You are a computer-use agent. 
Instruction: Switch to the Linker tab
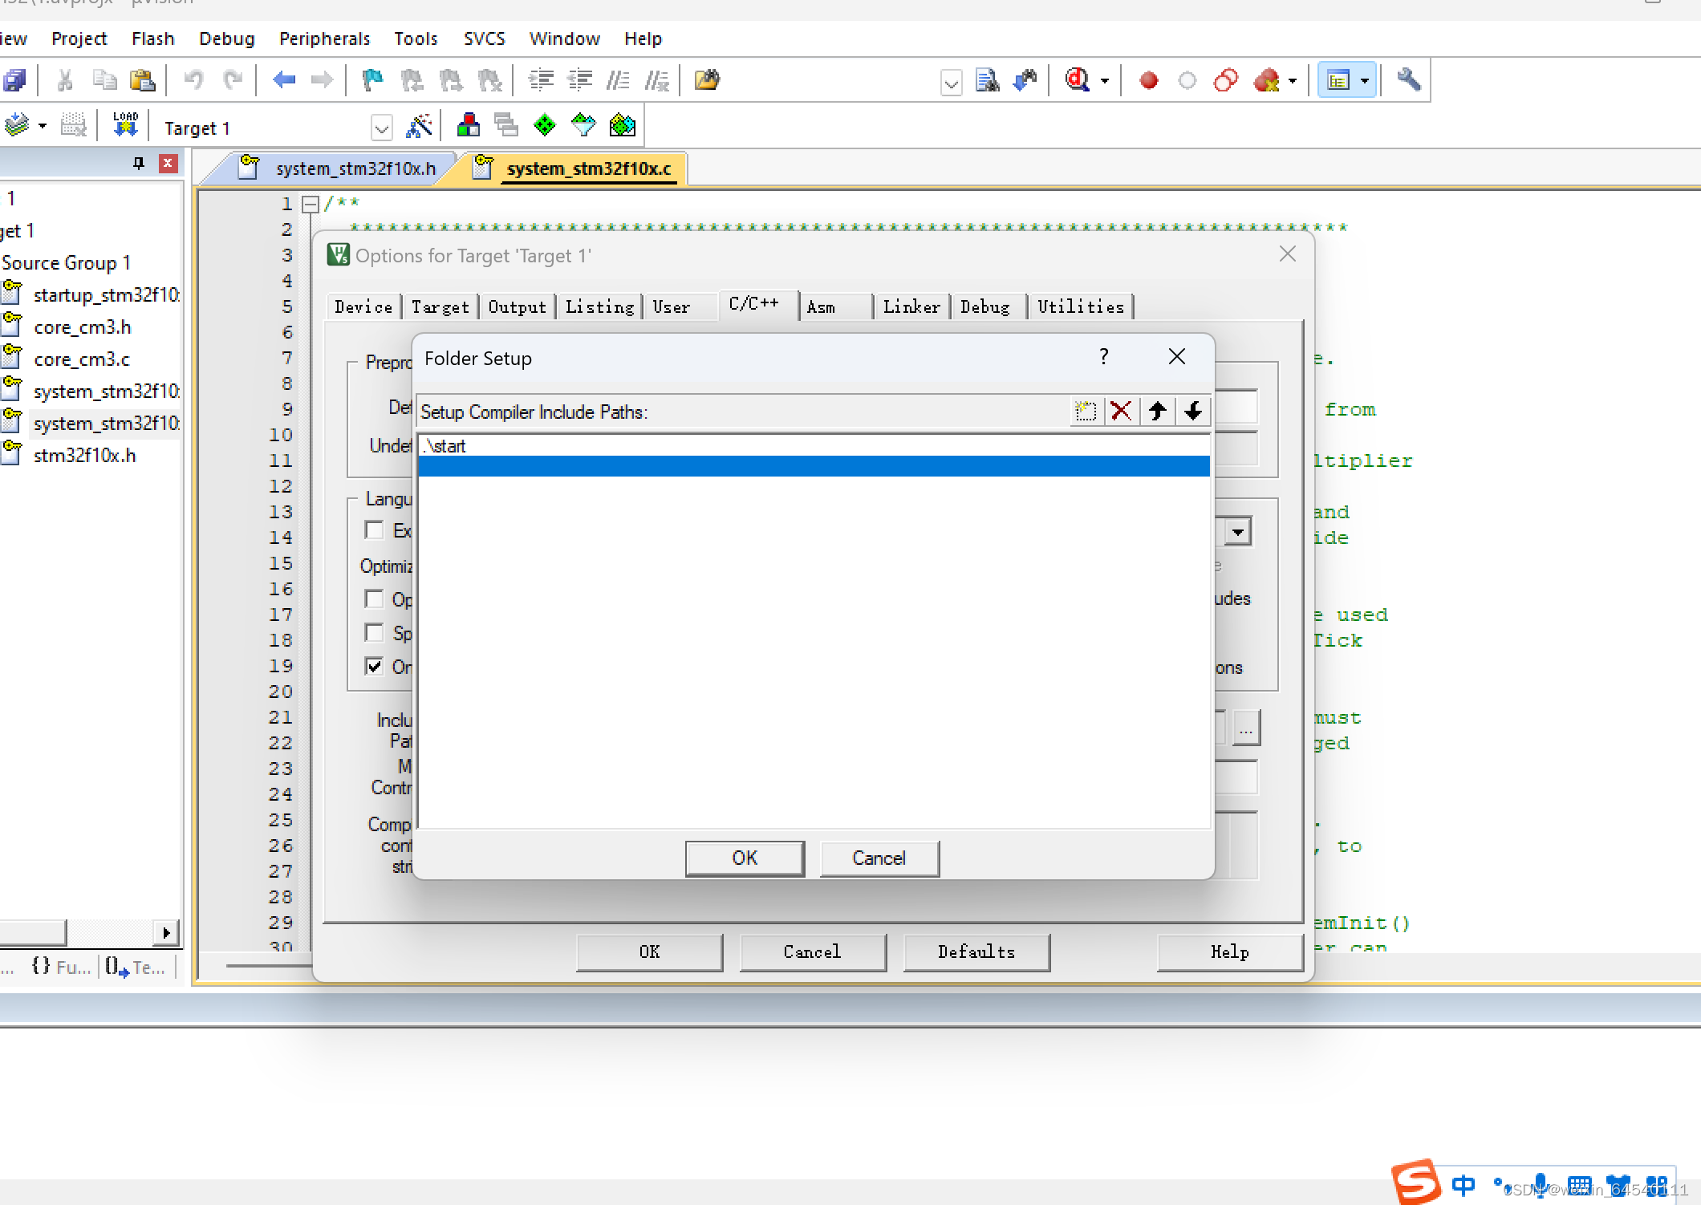tap(911, 306)
